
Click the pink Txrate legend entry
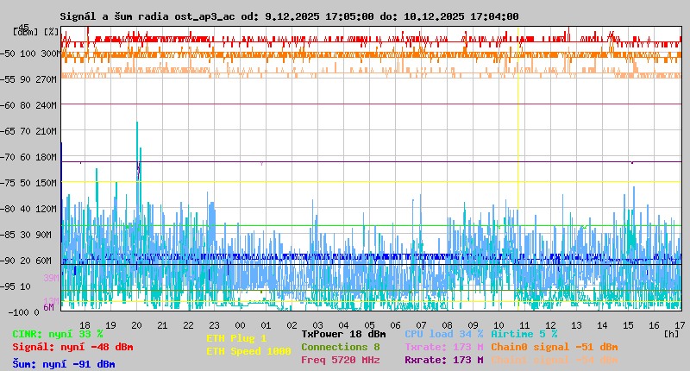[443, 347]
